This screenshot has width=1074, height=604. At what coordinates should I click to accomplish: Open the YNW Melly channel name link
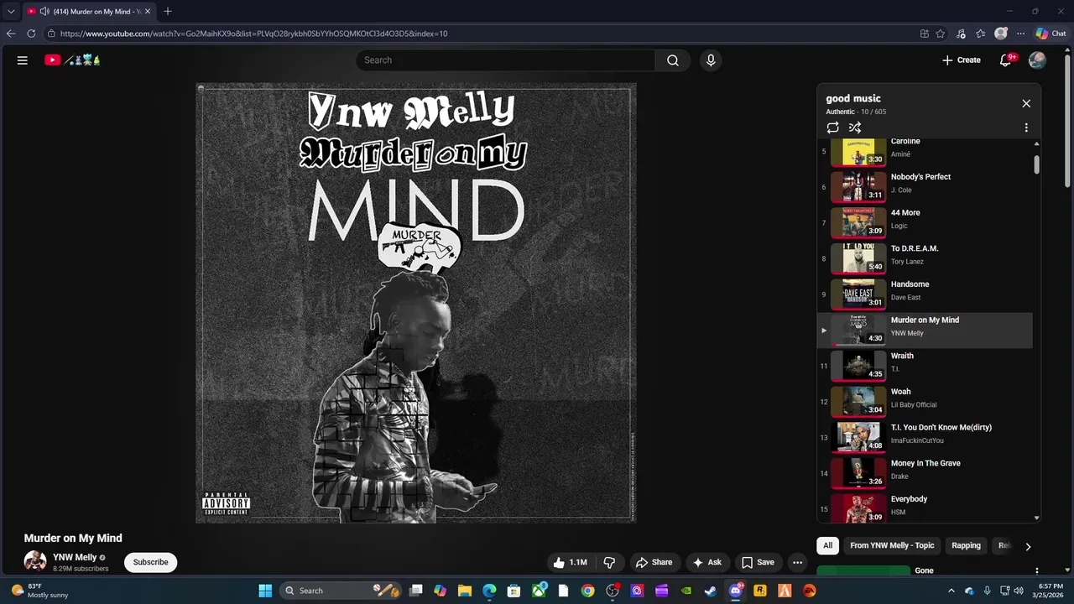(x=75, y=557)
